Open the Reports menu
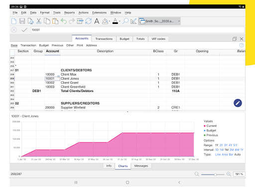The height and width of the screenshot is (191, 255). (69, 12)
